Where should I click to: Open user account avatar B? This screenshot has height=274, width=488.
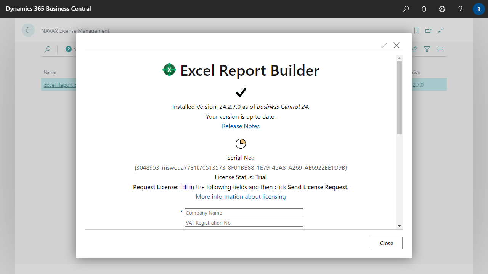(x=479, y=9)
